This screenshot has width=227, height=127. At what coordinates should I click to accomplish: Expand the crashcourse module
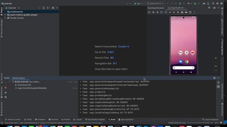(5, 12)
